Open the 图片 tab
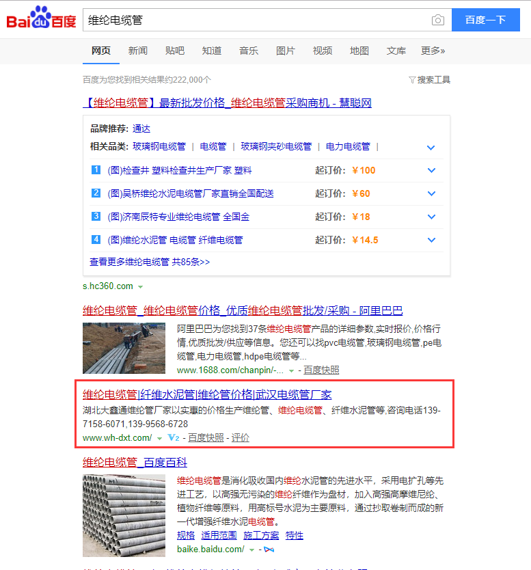This screenshot has width=531, height=570. [x=286, y=51]
